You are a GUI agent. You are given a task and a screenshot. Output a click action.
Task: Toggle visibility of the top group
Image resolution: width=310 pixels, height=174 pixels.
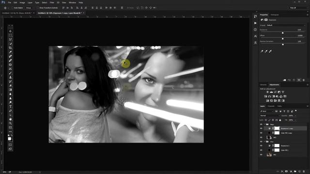(x=261, y=124)
